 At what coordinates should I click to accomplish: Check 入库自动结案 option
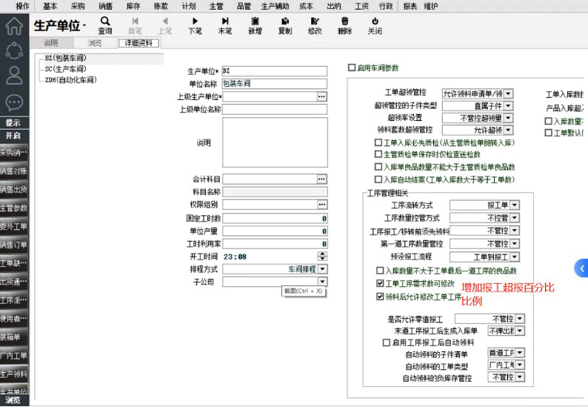pos(378,179)
